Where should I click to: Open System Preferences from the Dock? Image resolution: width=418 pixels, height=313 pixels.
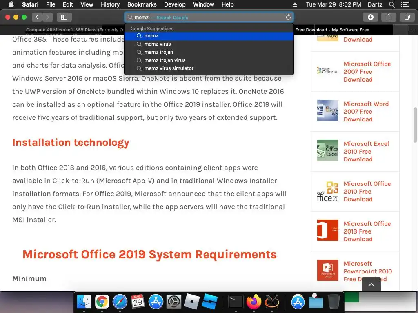tap(173, 302)
